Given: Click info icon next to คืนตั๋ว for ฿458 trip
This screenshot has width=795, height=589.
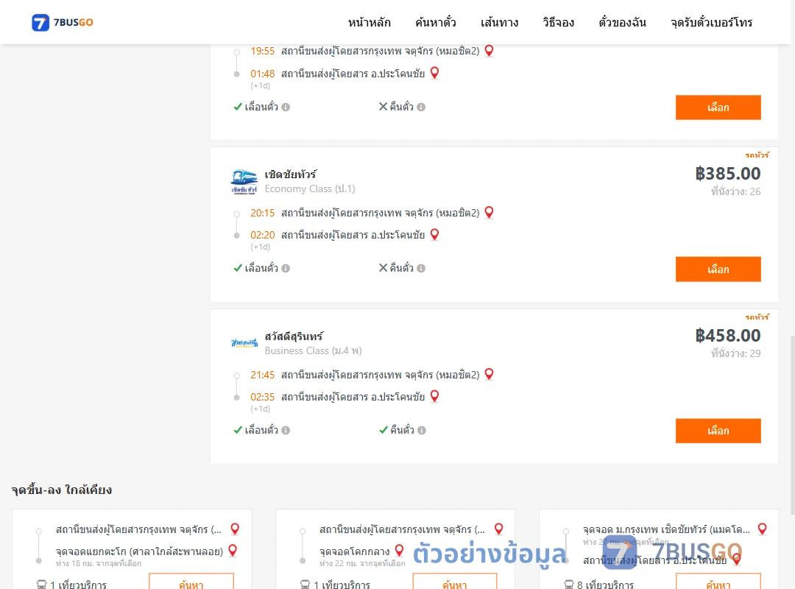Looking at the screenshot, I should [422, 430].
